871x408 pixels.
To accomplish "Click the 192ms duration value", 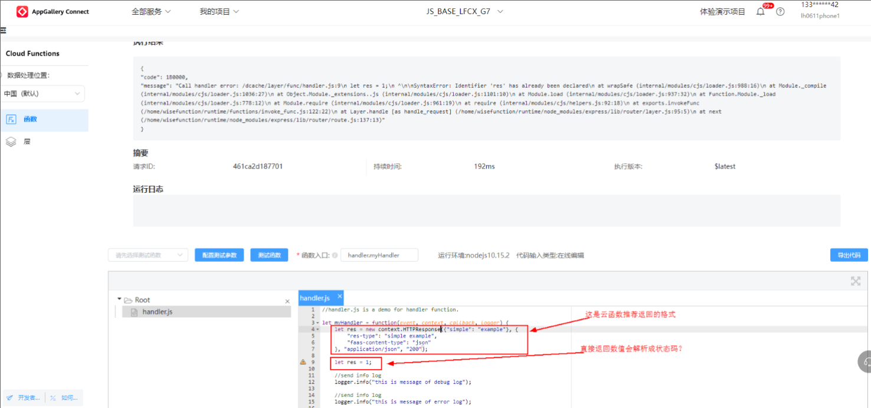I will click(x=484, y=166).
